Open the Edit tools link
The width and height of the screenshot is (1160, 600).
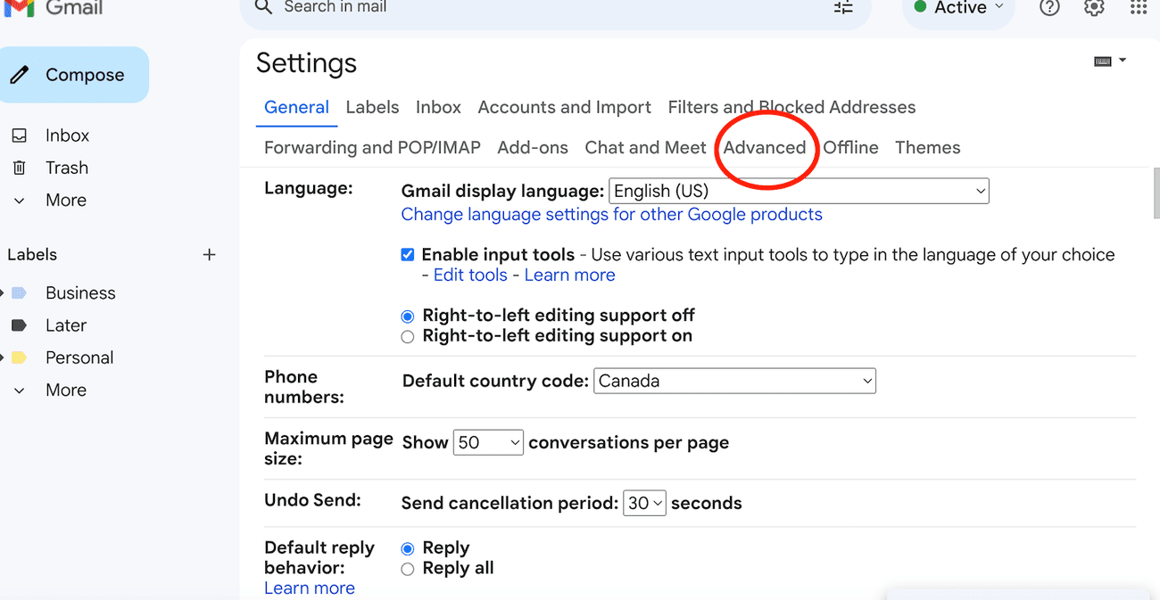click(470, 275)
